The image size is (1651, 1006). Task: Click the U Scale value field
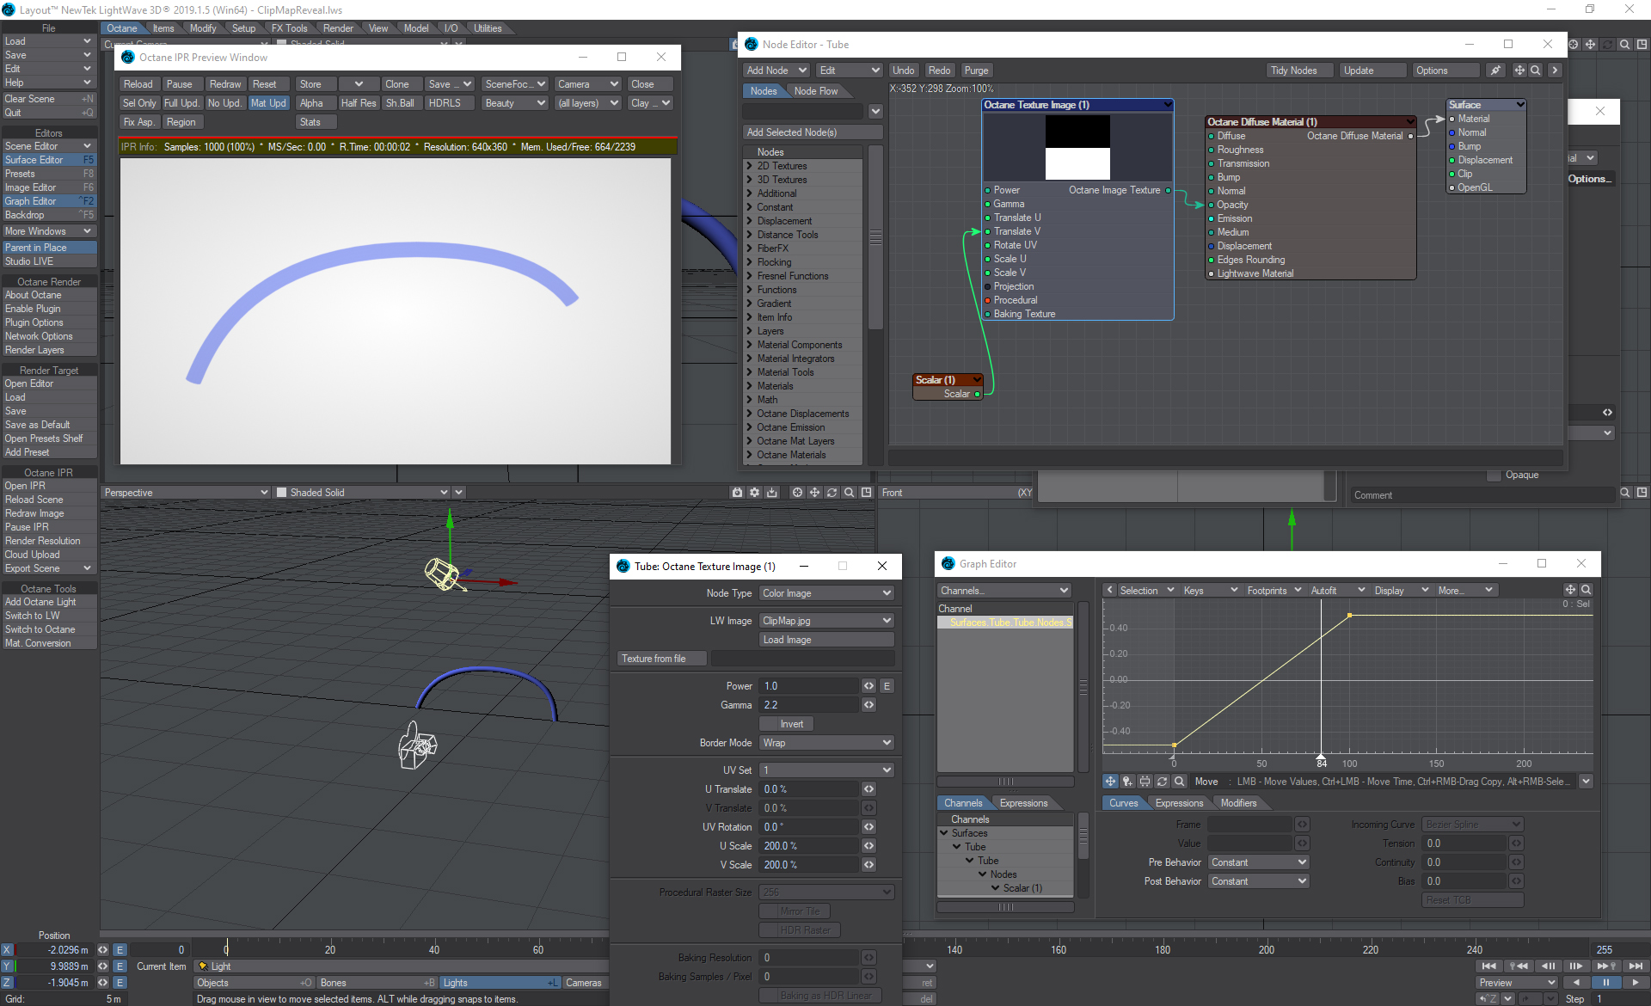click(x=808, y=846)
